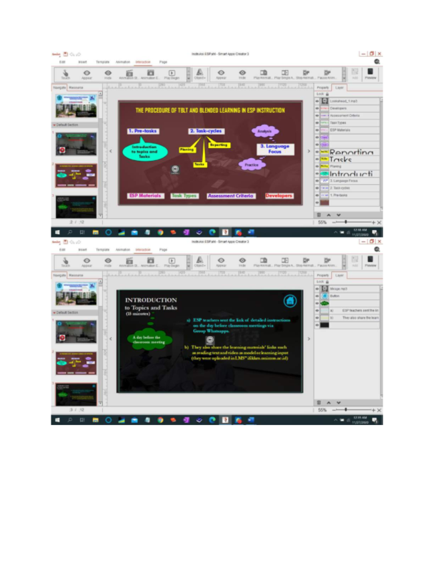Choose action-side Hide icon before Play Animation, upper window
Screen dimensions: 434x561
point(242,75)
